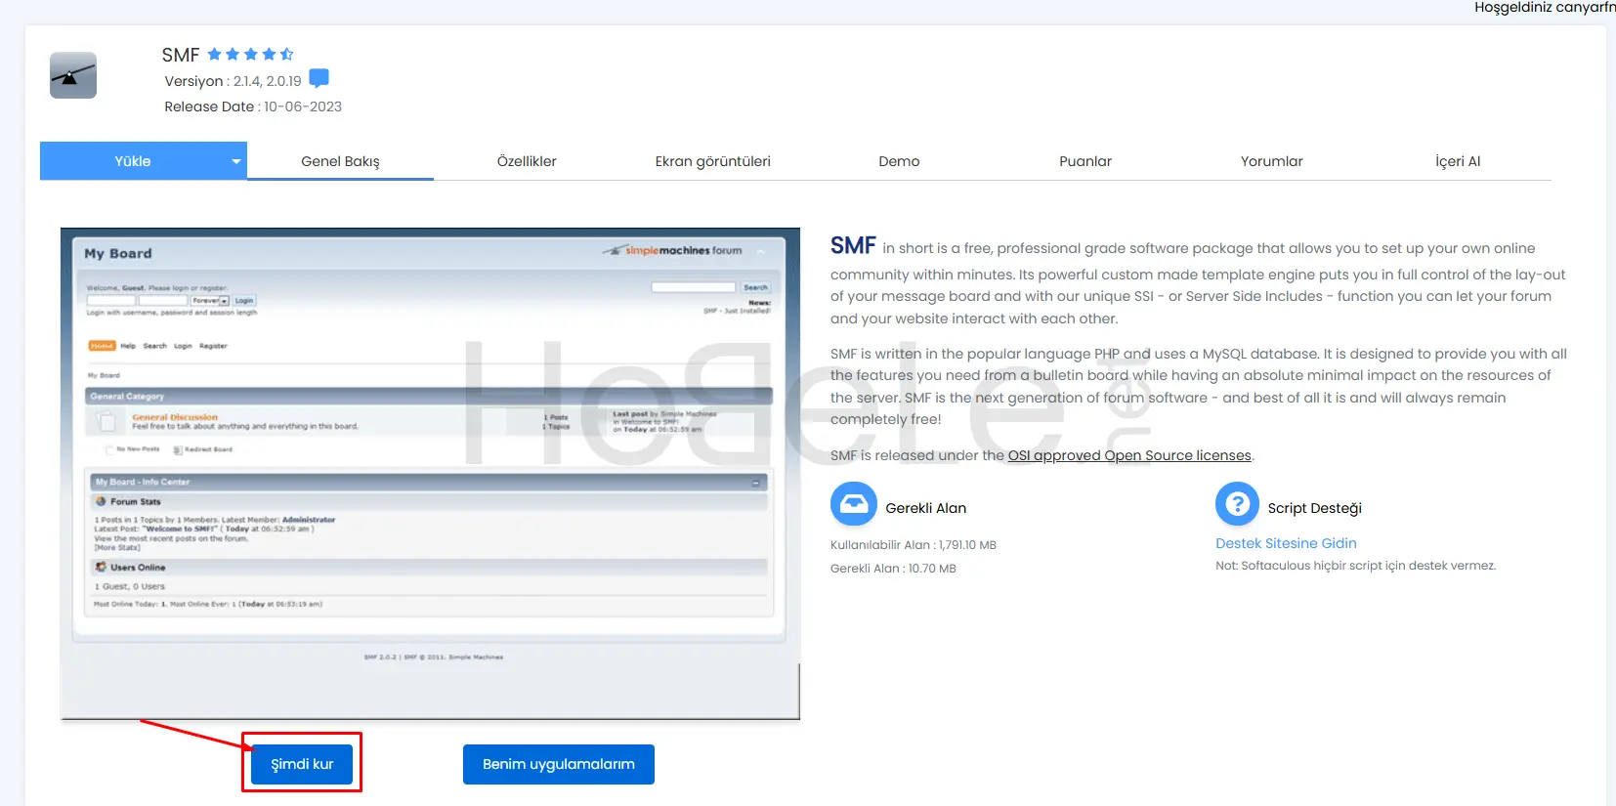Image resolution: width=1616 pixels, height=806 pixels.
Task: Open the Yorumlar tab
Action: pos(1272,161)
